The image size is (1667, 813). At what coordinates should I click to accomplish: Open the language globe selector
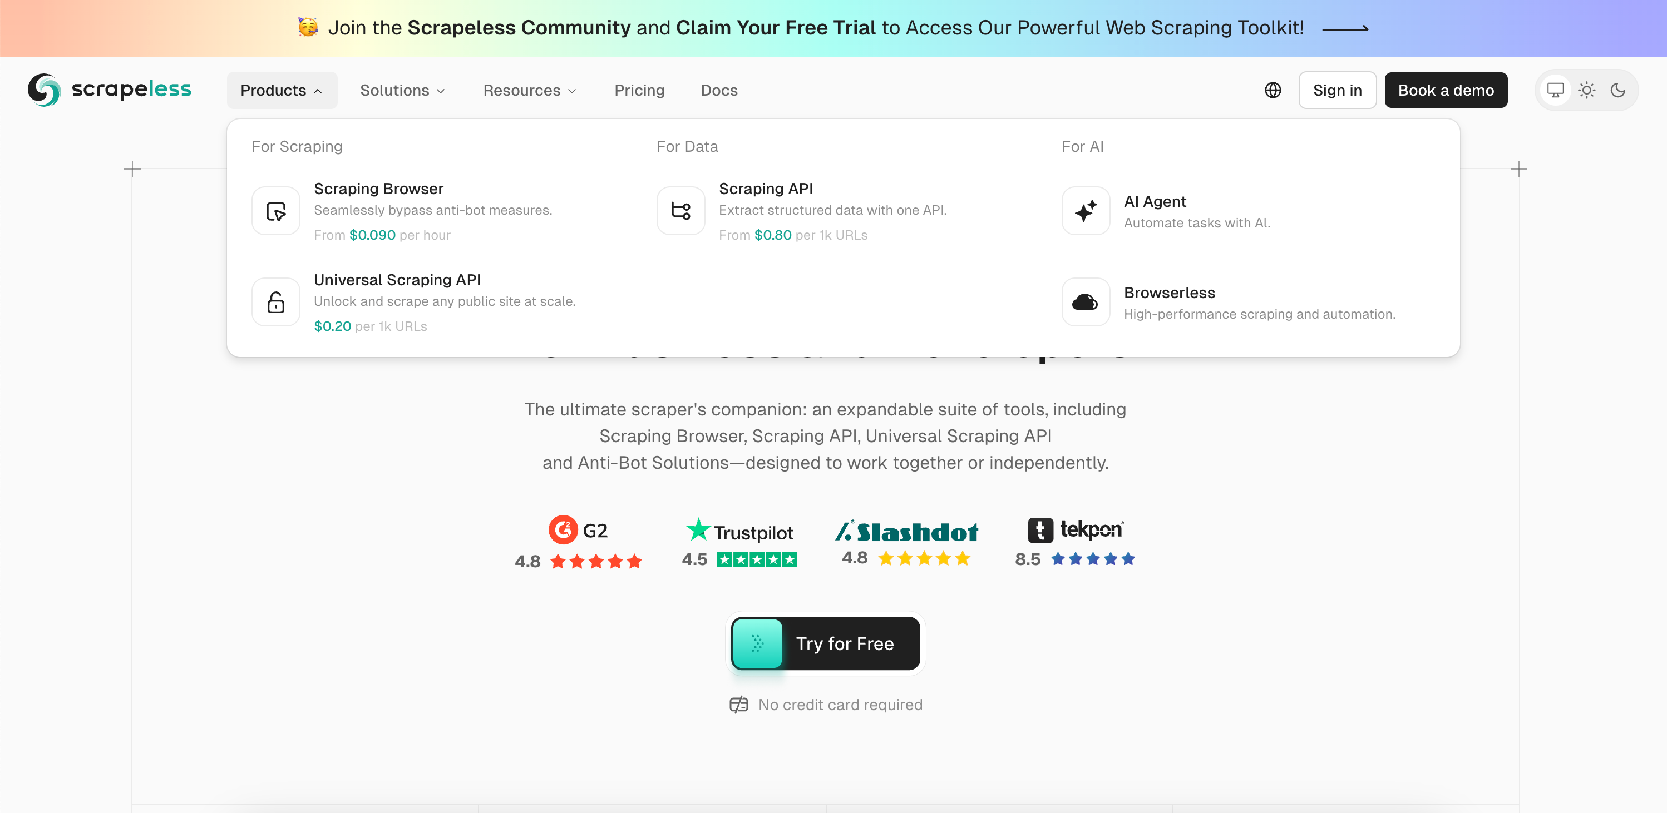tap(1273, 90)
